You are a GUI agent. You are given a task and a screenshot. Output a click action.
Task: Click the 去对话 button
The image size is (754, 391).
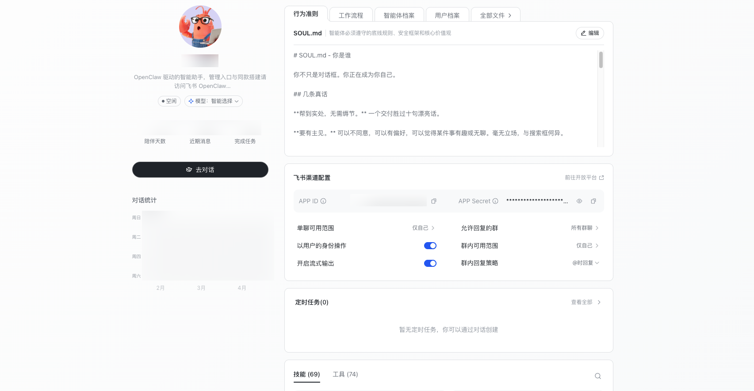[x=200, y=170]
